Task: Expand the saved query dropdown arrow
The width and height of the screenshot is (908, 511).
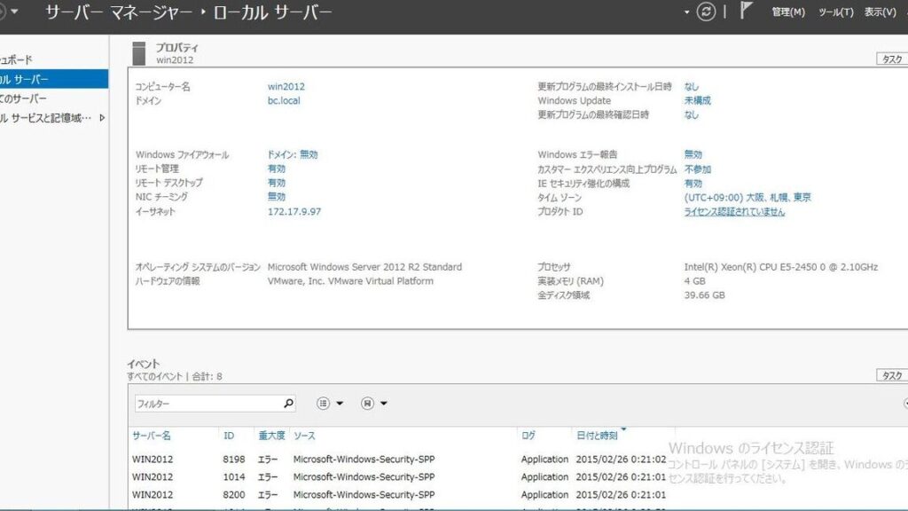Action: pyautogui.click(x=384, y=404)
